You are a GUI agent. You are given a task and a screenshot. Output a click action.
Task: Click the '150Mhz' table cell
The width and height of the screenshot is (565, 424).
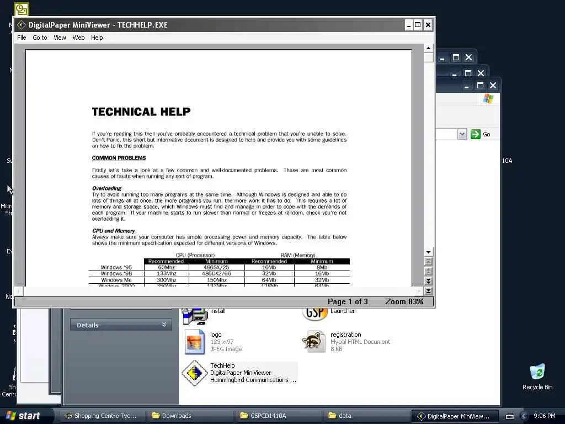point(216,280)
